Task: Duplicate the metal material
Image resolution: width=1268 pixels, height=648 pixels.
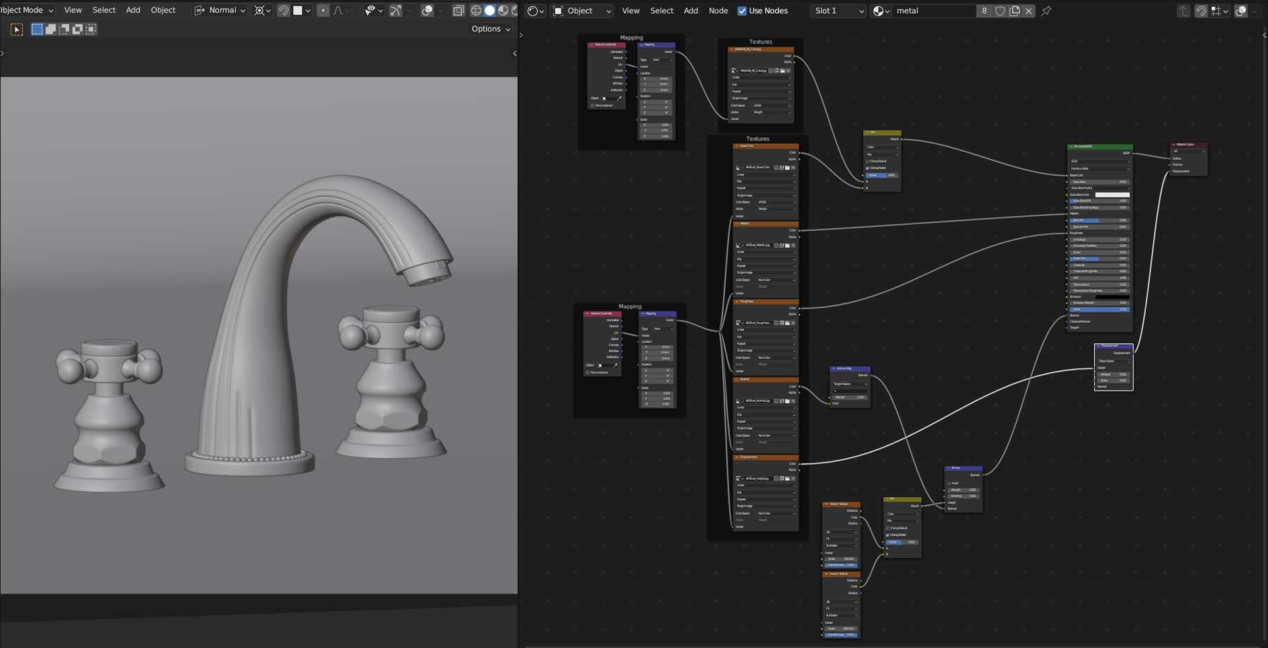Action: 1014,11
